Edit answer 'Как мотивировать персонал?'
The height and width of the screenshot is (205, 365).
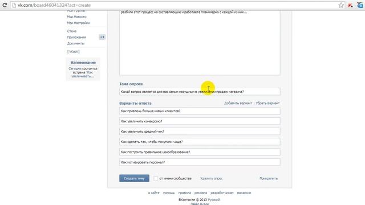[x=200, y=162]
